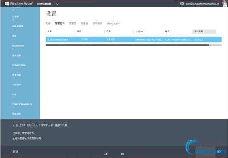Open 管理服务 in sidebar
This screenshot has height=158, width=228.
coord(16,114)
